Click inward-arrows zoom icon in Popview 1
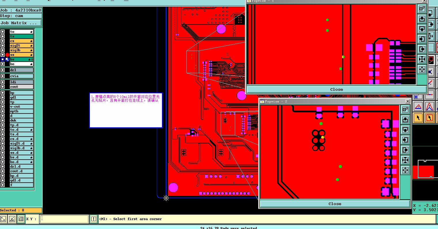Image resolution: width=438 pixels, height=229 pixels. click(422, 59)
